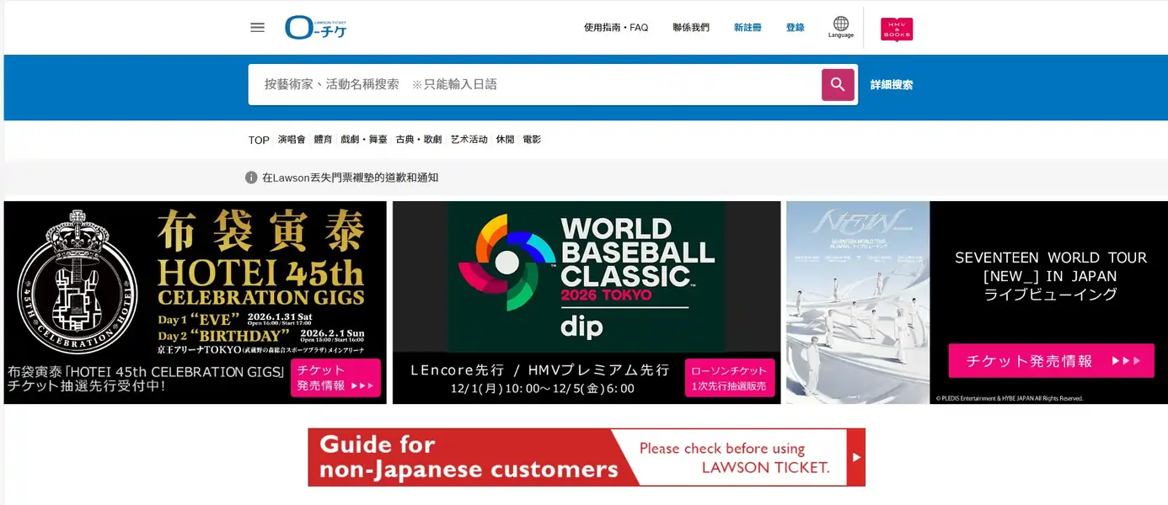
Task: Focus the artist and event search field
Action: tap(535, 85)
